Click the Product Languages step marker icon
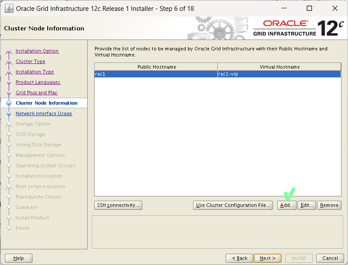The height and width of the screenshot is (265, 348). [x=9, y=82]
